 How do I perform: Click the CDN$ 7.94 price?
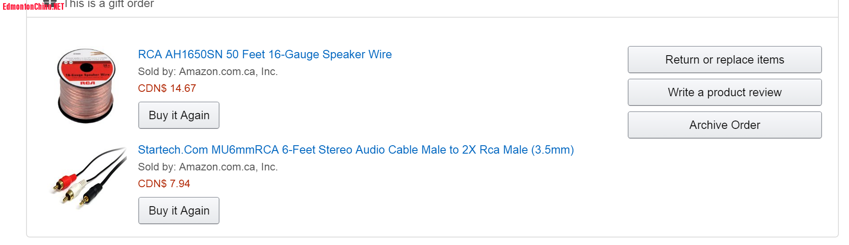pyautogui.click(x=164, y=184)
